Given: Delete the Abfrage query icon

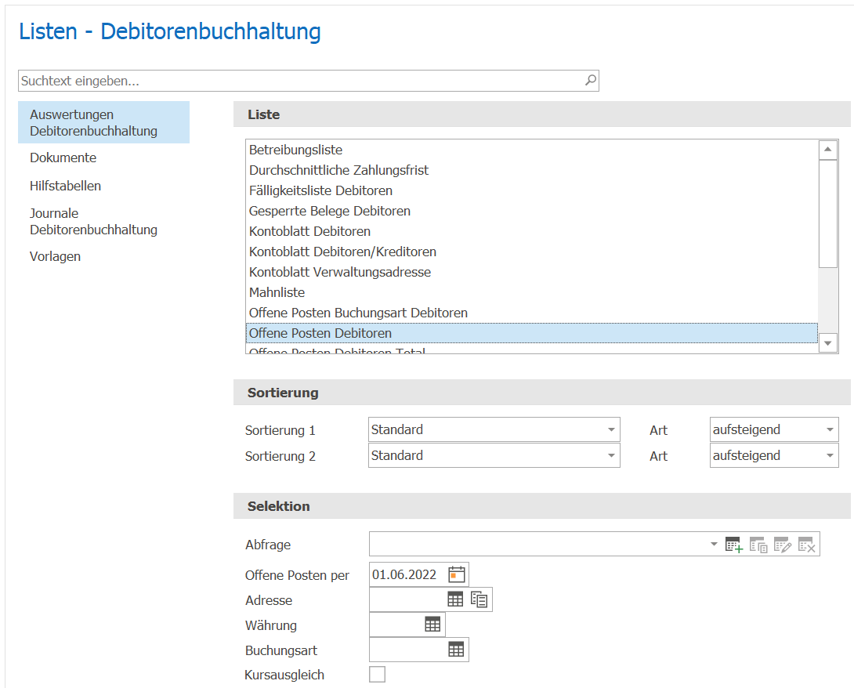Looking at the screenshot, I should [807, 544].
